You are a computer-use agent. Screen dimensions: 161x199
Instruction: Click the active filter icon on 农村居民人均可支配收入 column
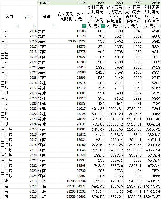click(x=84, y=26)
